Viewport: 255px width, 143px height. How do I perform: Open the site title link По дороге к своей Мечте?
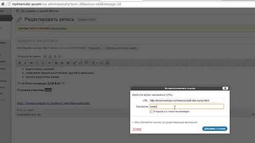coord(39,11)
